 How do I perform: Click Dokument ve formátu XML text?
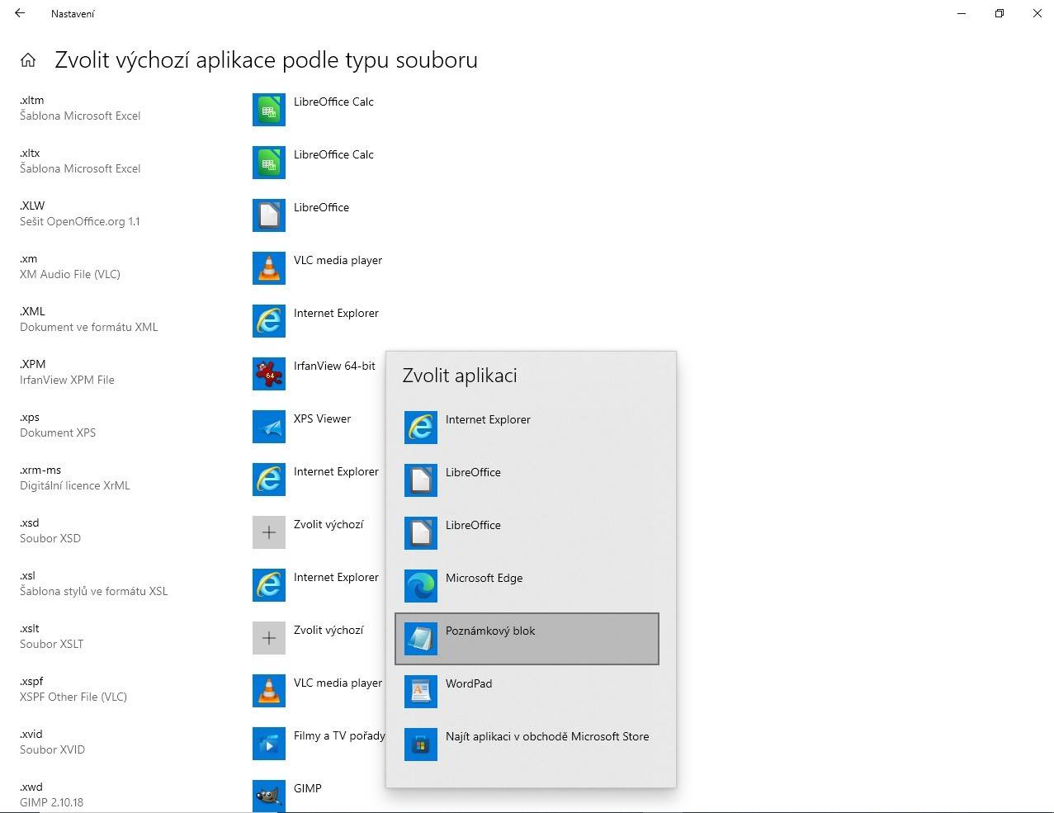pos(89,327)
